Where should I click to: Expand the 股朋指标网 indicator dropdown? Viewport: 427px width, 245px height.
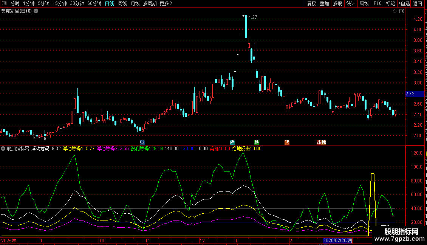(3, 149)
